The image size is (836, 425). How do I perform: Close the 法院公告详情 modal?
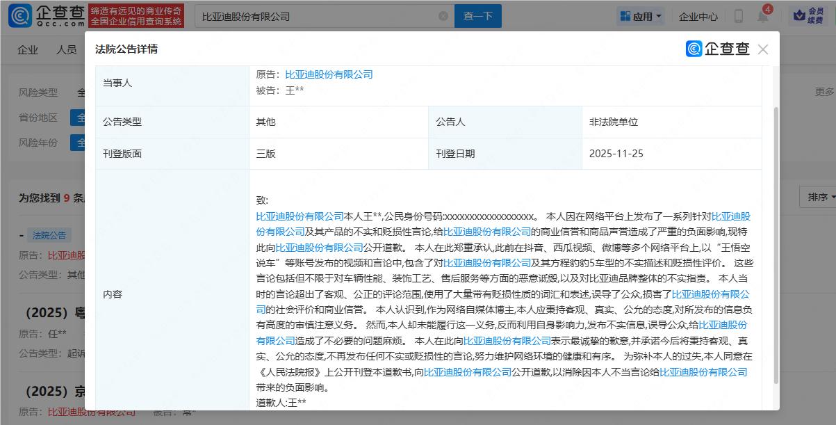pyautogui.click(x=762, y=49)
